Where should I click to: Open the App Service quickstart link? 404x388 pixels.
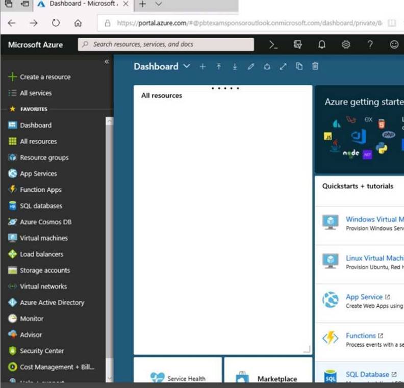pyautogui.click(x=364, y=297)
